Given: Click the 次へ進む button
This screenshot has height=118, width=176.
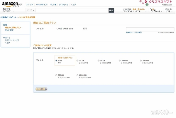Looking at the screenshot, I should [x=41, y=89].
